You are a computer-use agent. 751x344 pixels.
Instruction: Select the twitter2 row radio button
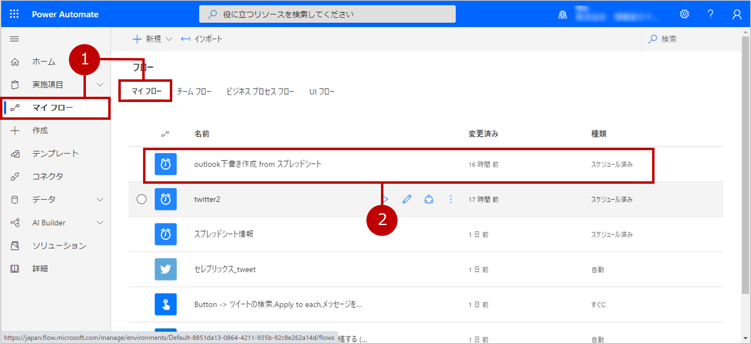[x=141, y=199]
